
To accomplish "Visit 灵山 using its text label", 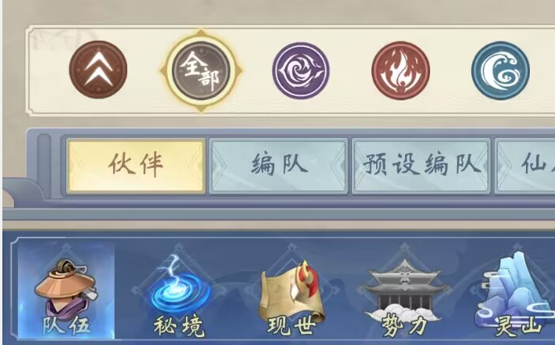I will pos(518,326).
